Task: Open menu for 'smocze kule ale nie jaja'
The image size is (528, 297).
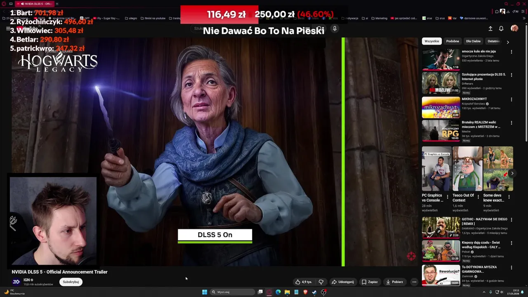Action: [511, 52]
